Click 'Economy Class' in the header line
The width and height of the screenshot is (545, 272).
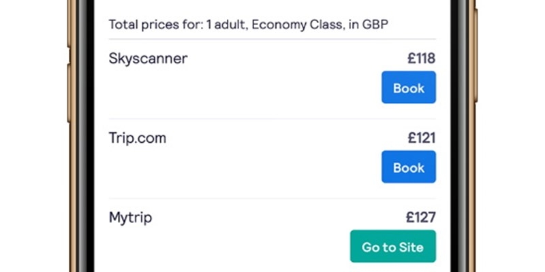pos(289,24)
